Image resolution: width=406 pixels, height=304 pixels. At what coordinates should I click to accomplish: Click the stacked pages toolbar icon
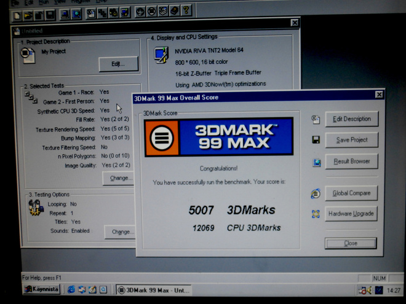click(163, 11)
